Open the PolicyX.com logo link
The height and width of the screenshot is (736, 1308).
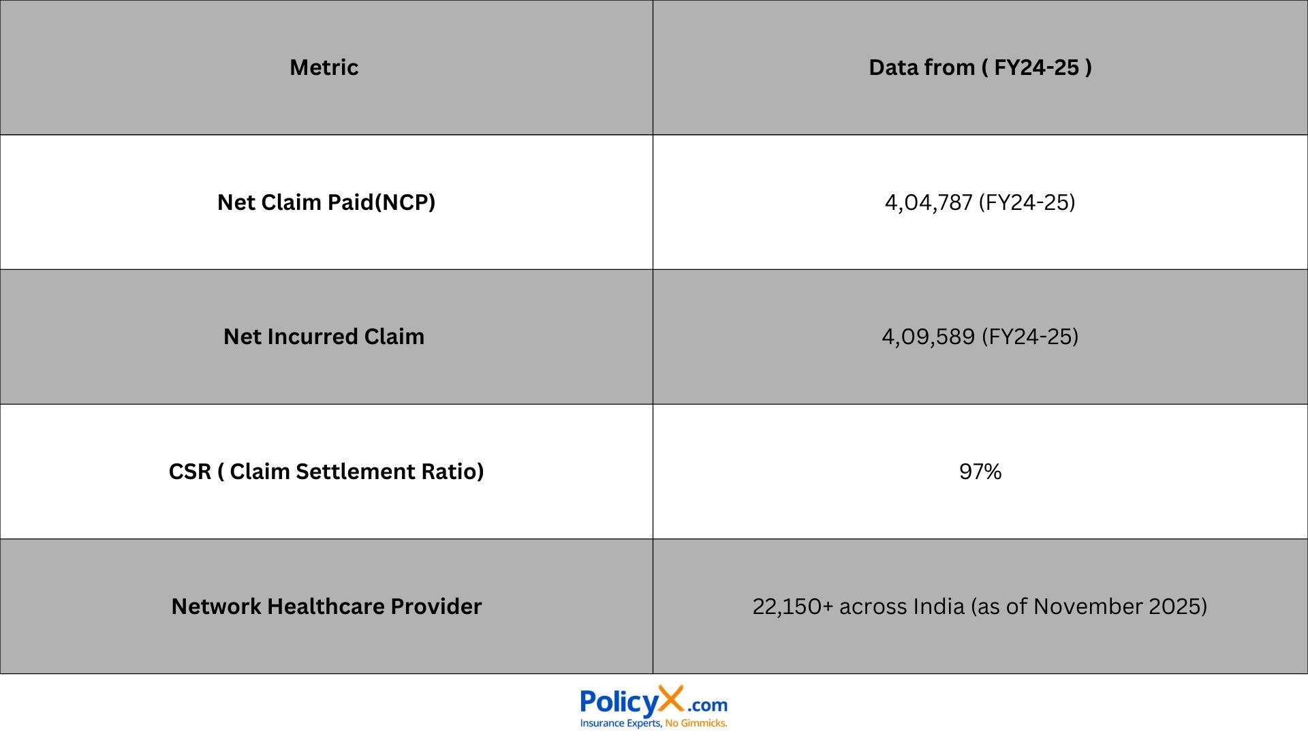[x=653, y=707]
